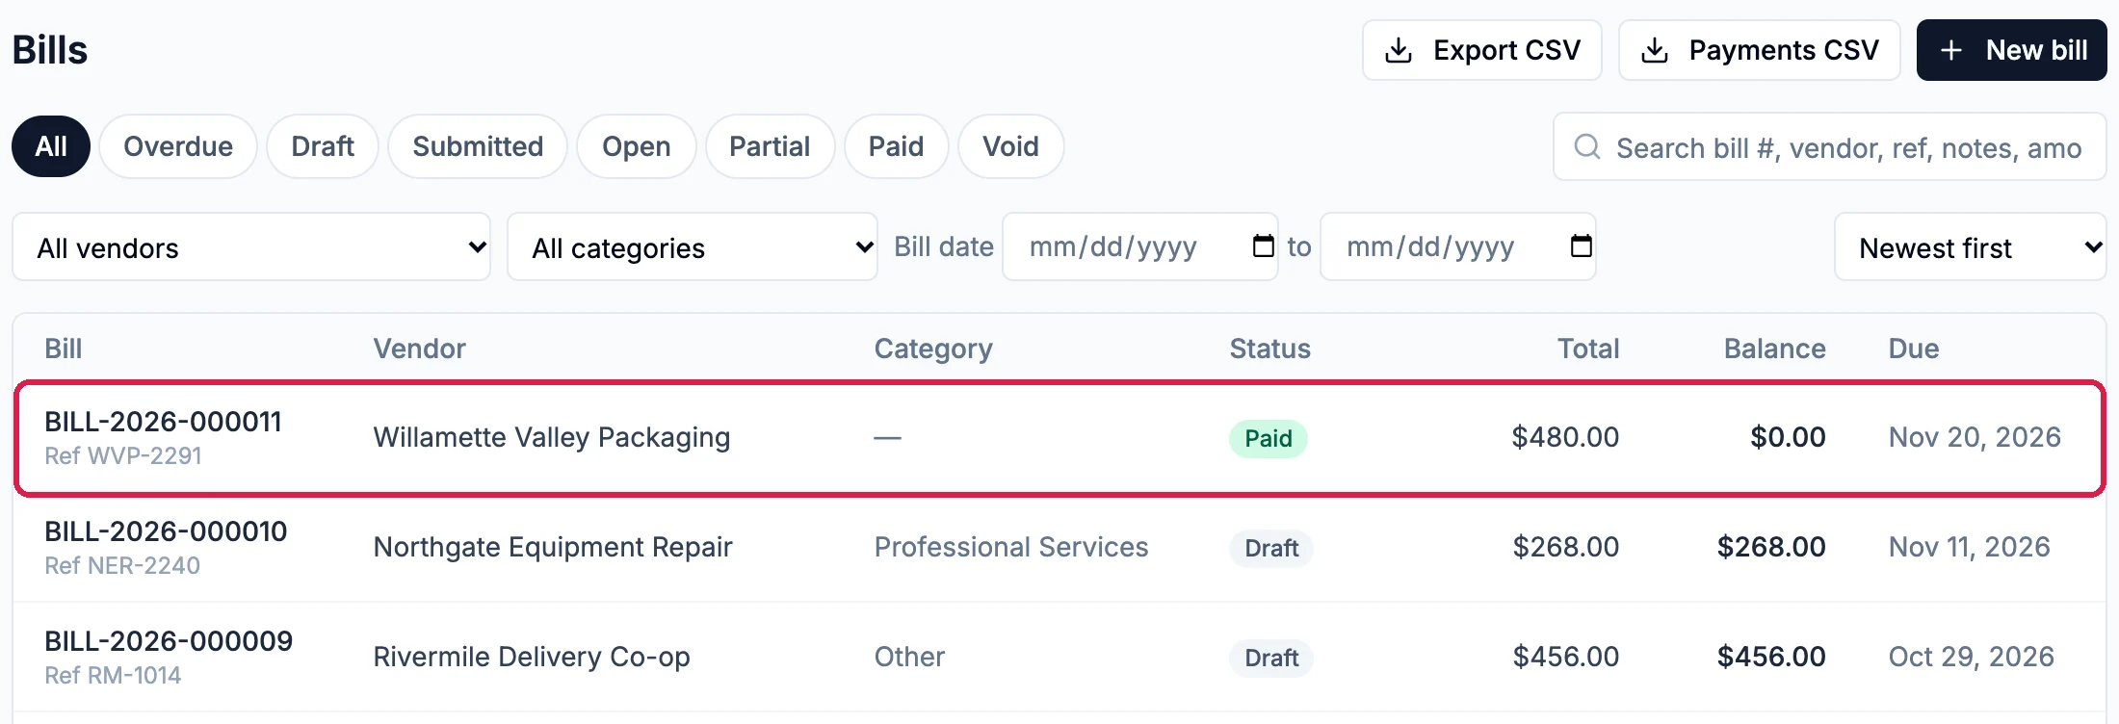The image size is (2119, 724).
Task: Open bill BILL-2026-000010
Action: point(166,531)
